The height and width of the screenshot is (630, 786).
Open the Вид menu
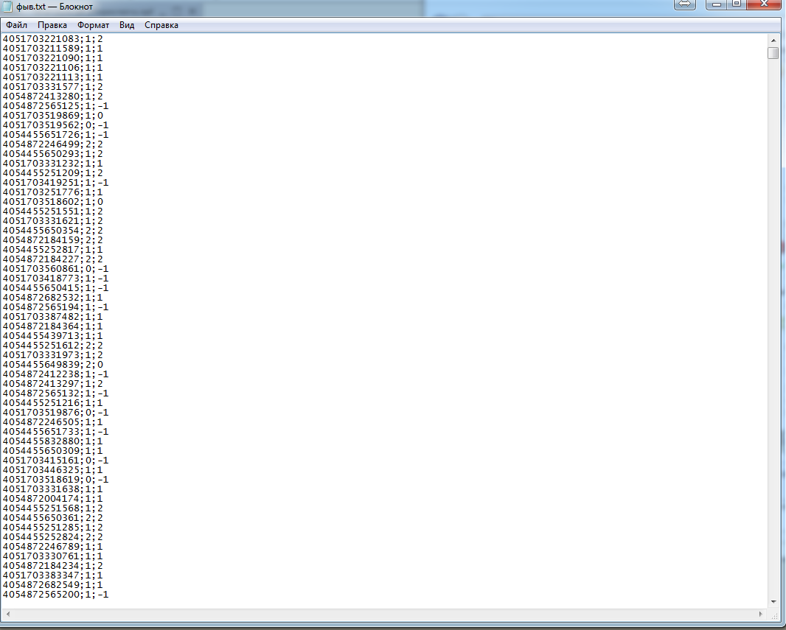(127, 25)
